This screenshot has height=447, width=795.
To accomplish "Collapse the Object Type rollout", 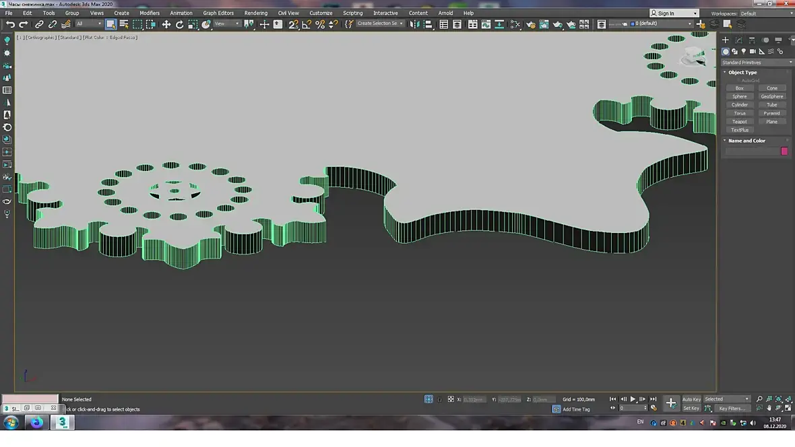I will pos(742,72).
